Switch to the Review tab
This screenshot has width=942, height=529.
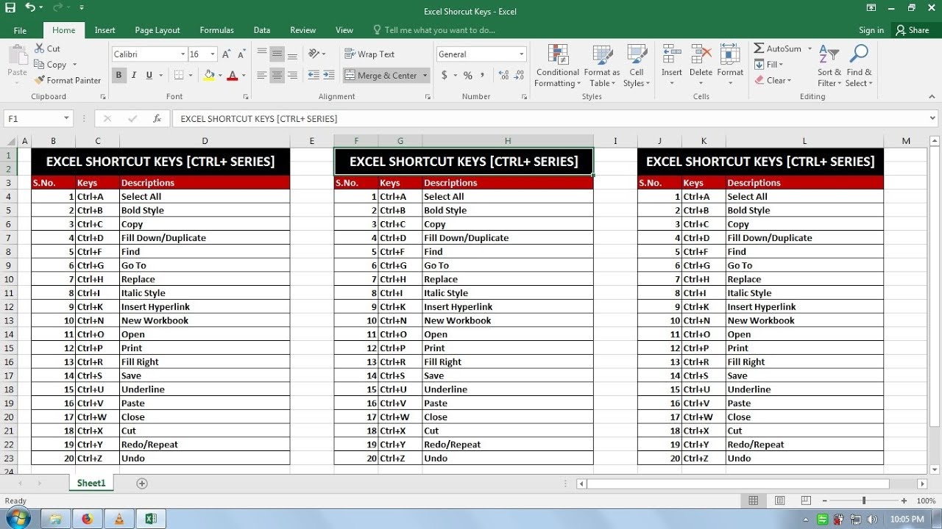tap(302, 30)
